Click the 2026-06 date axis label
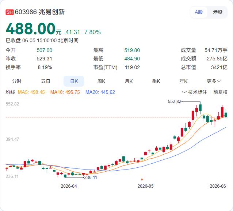 (218, 186)
